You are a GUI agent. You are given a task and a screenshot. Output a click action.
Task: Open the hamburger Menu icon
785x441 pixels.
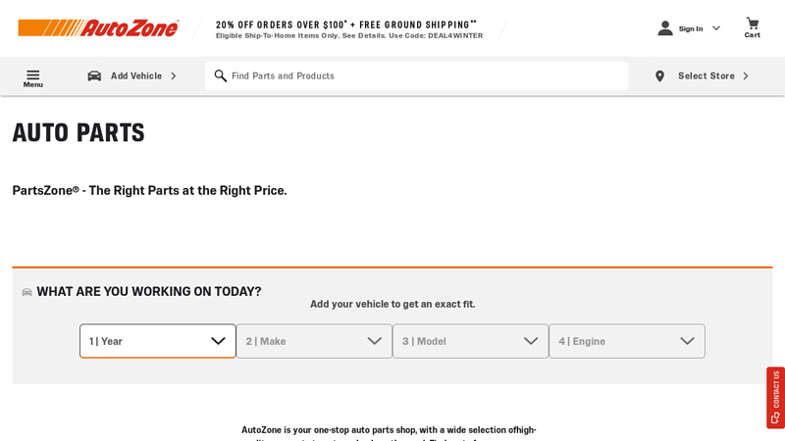pyautogui.click(x=32, y=74)
